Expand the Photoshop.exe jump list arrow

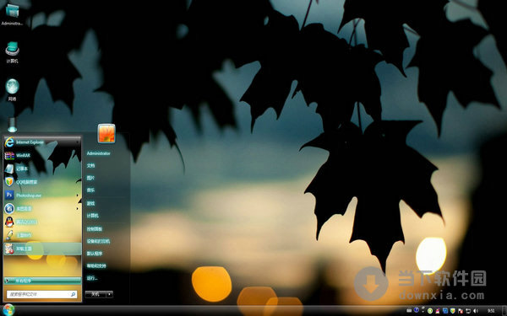pos(77,195)
